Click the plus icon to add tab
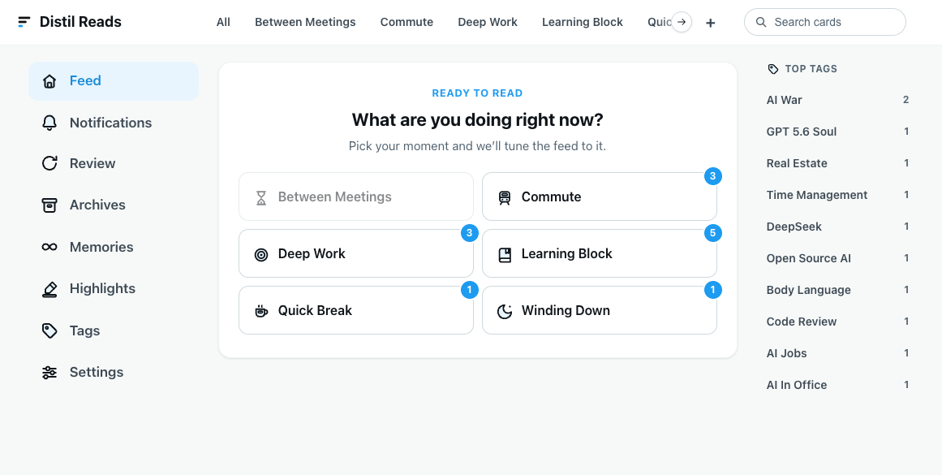 pos(710,23)
